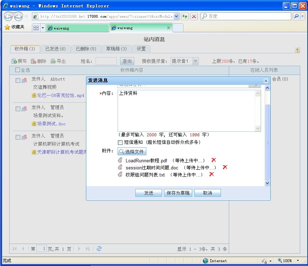308x266 pixels.
Task: Open the browser zoom level dropdown
Action: coord(298,261)
